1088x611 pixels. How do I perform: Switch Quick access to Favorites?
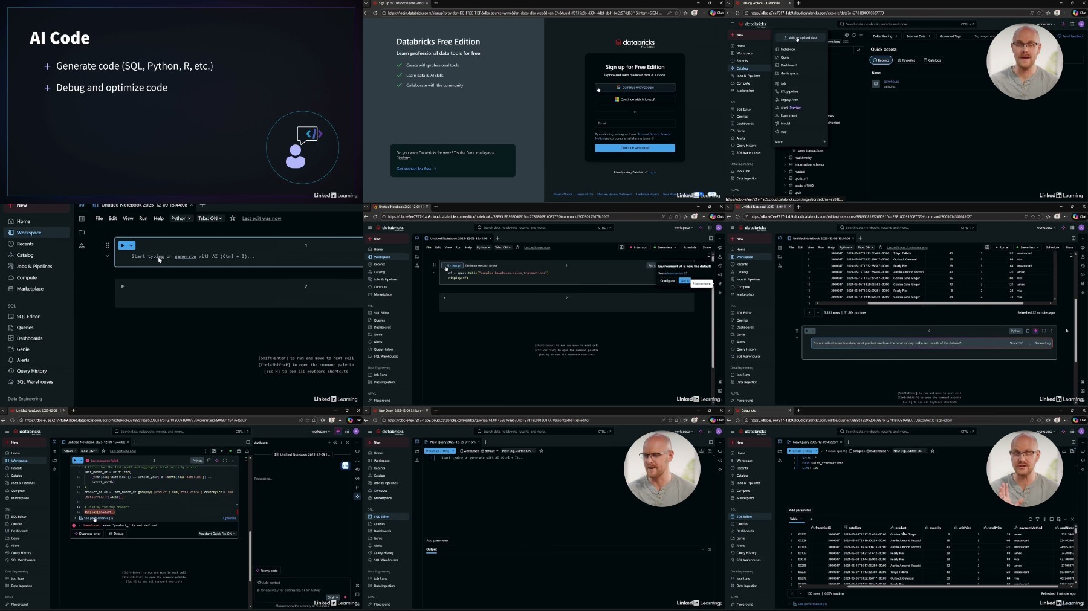pyautogui.click(x=907, y=60)
